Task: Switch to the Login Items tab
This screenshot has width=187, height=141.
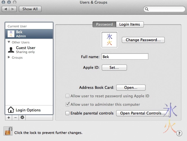Action: 129,25
